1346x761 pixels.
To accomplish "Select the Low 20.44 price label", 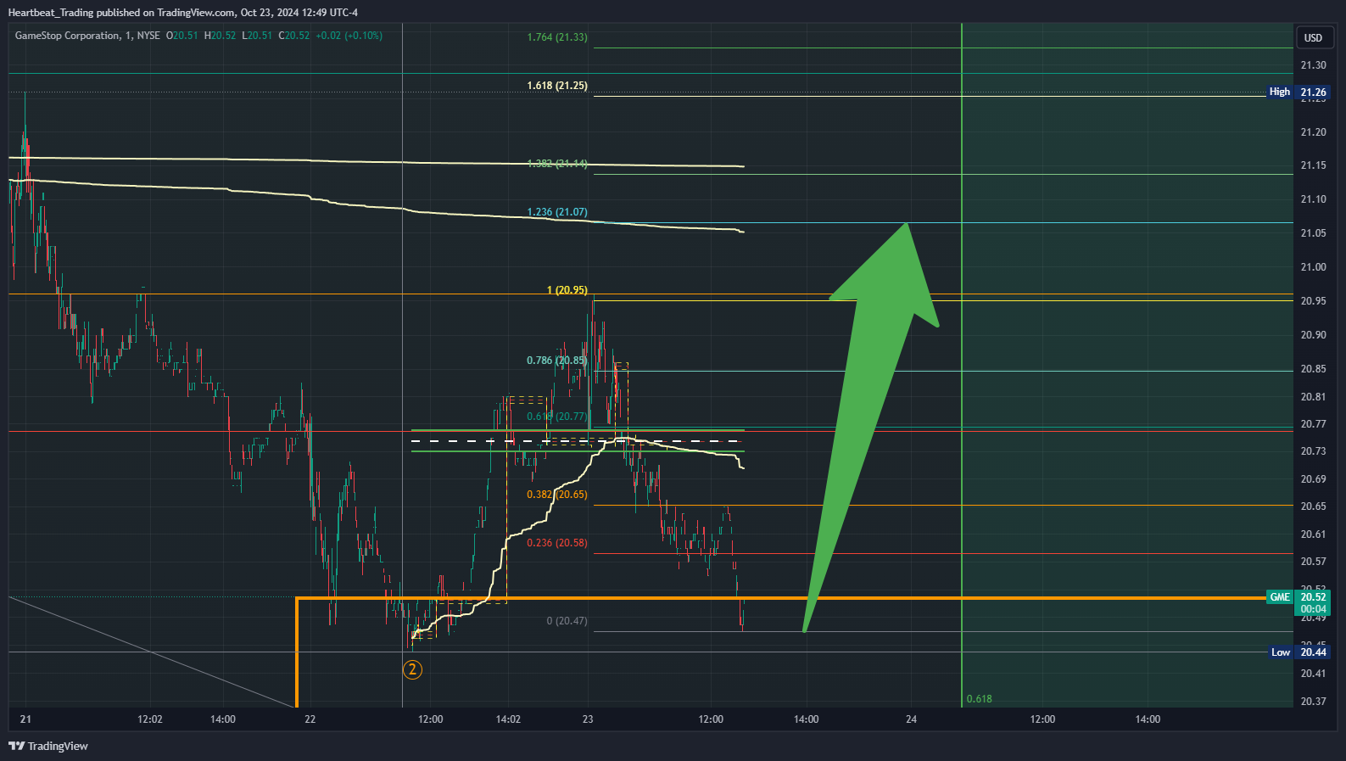I will tap(1298, 652).
